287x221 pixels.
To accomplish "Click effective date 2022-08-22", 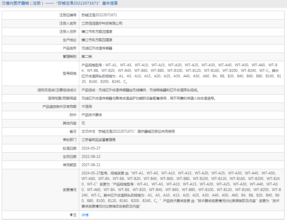I will [x=91, y=156].
